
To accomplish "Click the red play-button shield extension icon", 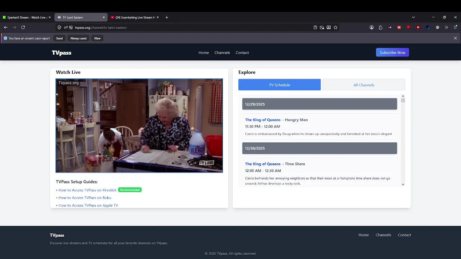I will click(408, 27).
